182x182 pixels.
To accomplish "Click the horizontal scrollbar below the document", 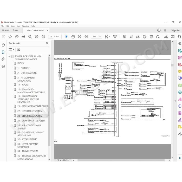I will (x=121, y=160).
